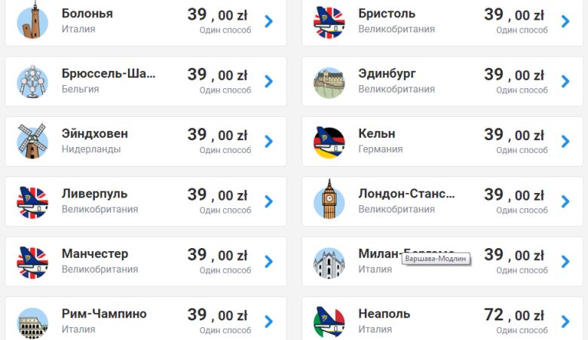Open the Рим-Чампино destination

point(104,314)
